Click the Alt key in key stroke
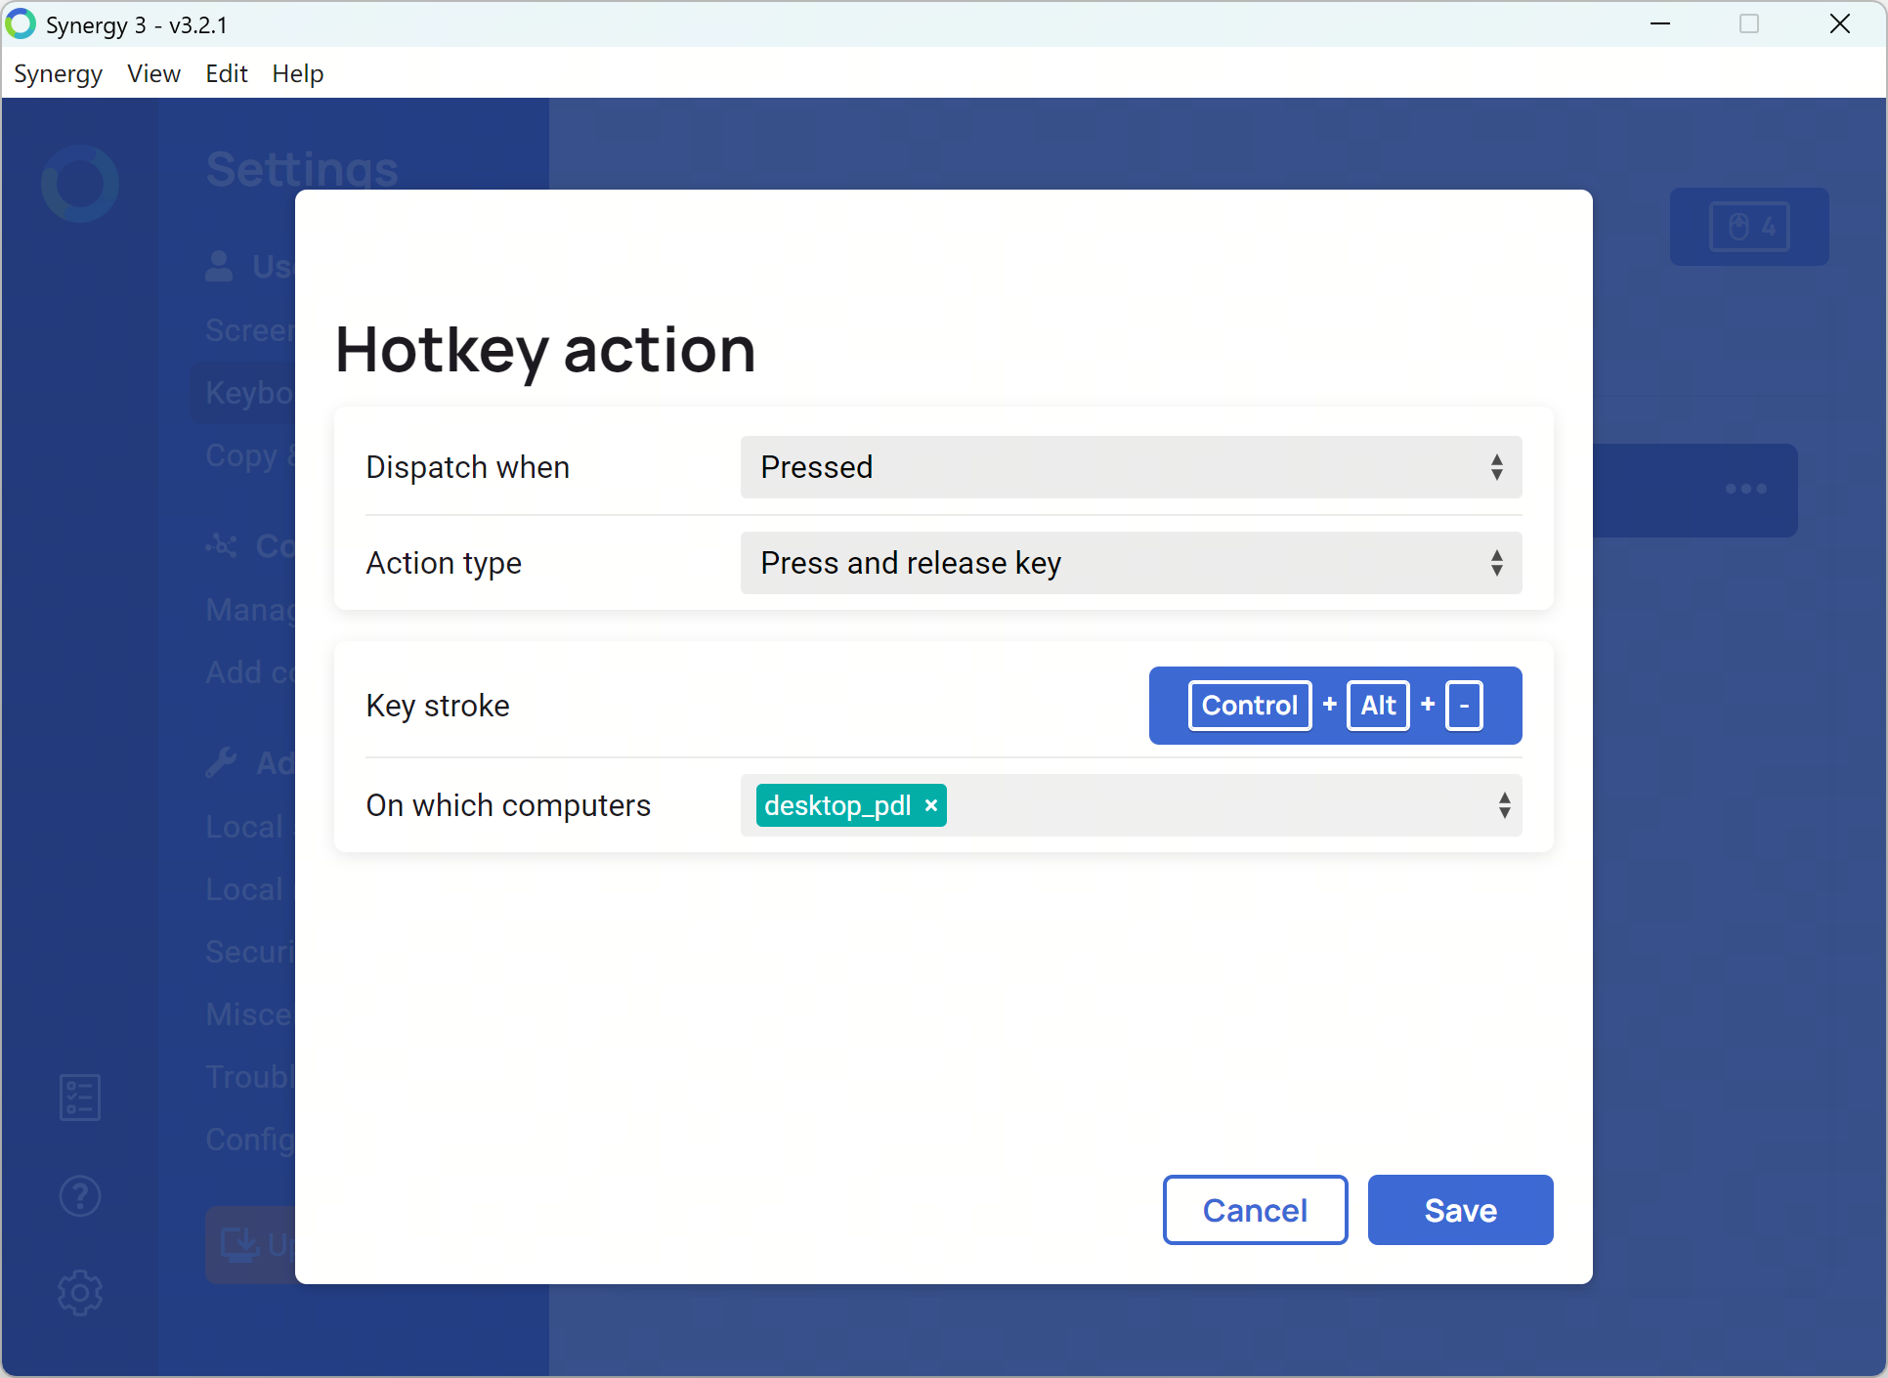This screenshot has width=1888, height=1378. [x=1378, y=706]
